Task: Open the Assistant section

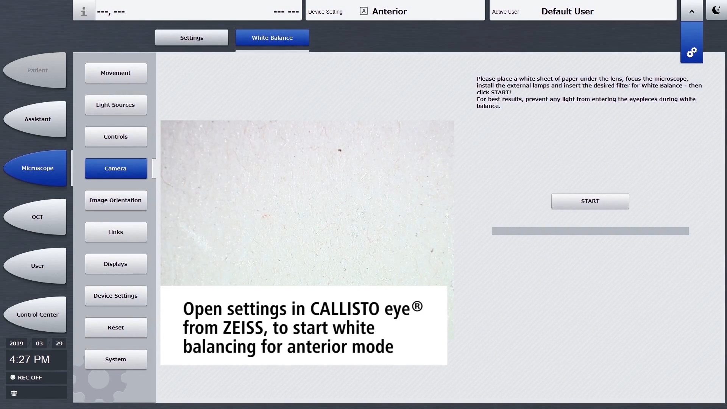Action: pos(35,119)
